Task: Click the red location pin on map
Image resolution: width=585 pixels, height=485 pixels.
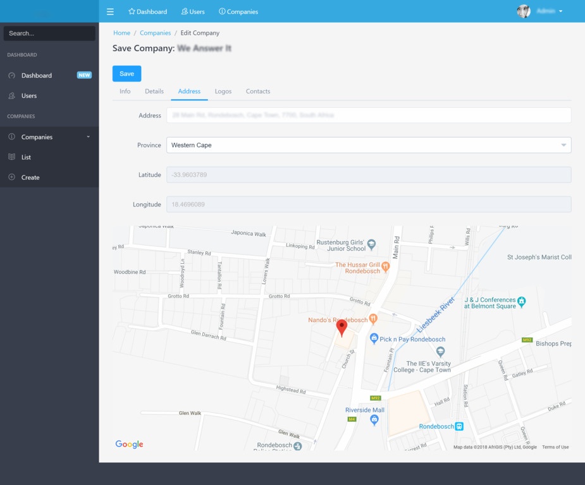Action: (342, 327)
